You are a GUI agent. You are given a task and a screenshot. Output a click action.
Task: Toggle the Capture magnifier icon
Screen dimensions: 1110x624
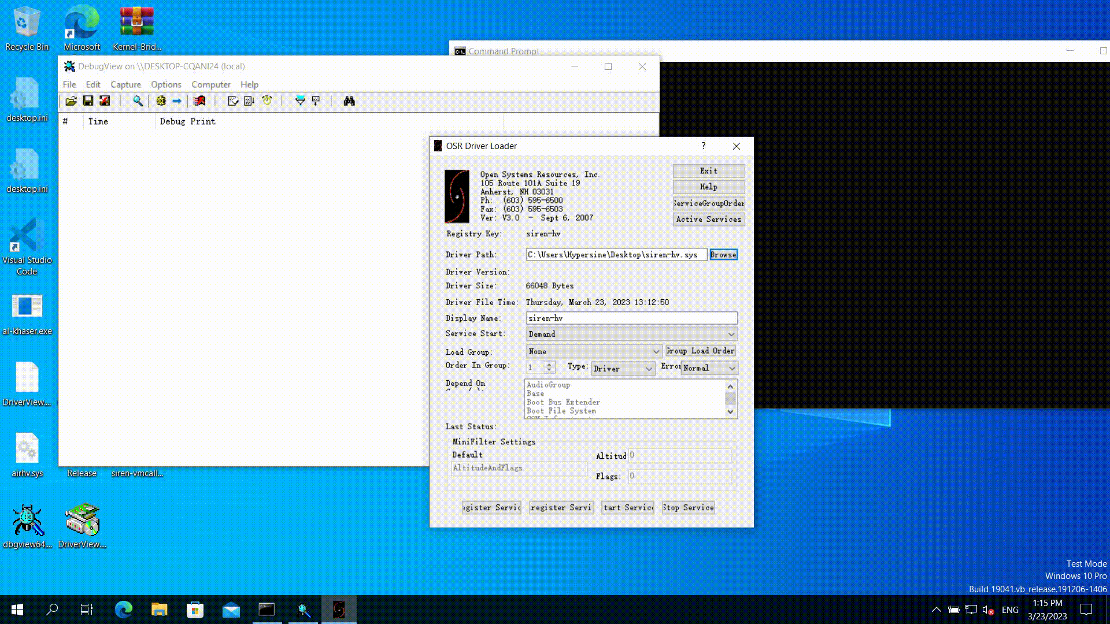click(138, 101)
